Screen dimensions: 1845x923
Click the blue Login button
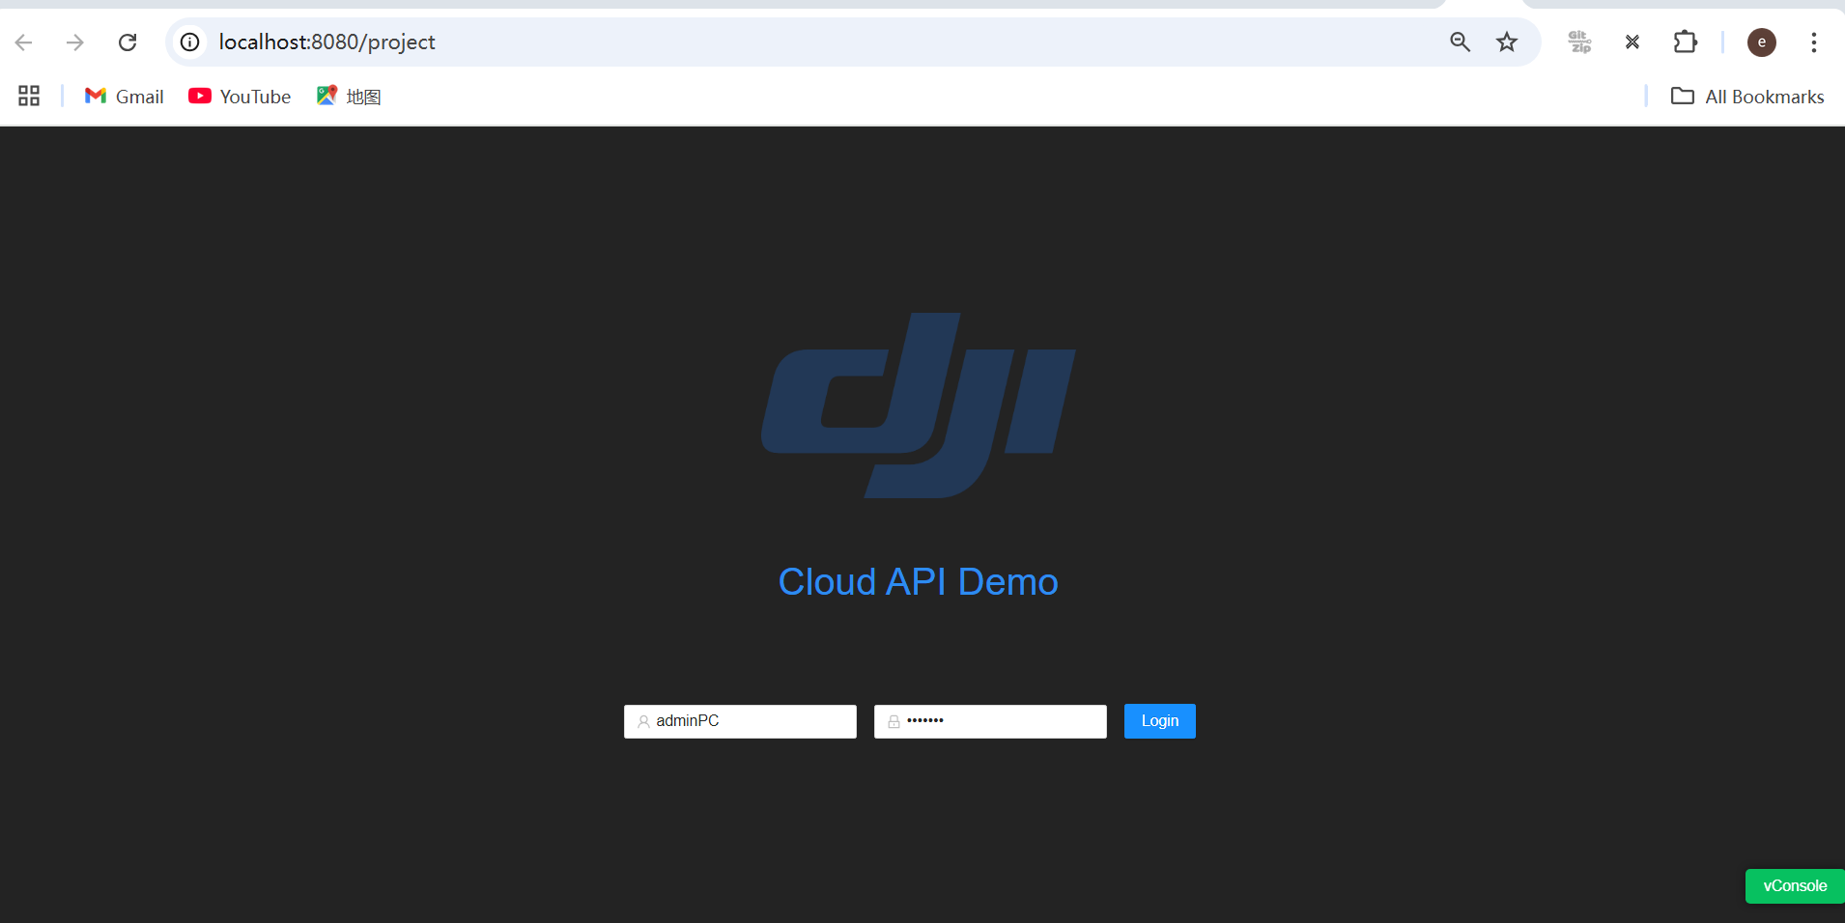[1160, 721]
